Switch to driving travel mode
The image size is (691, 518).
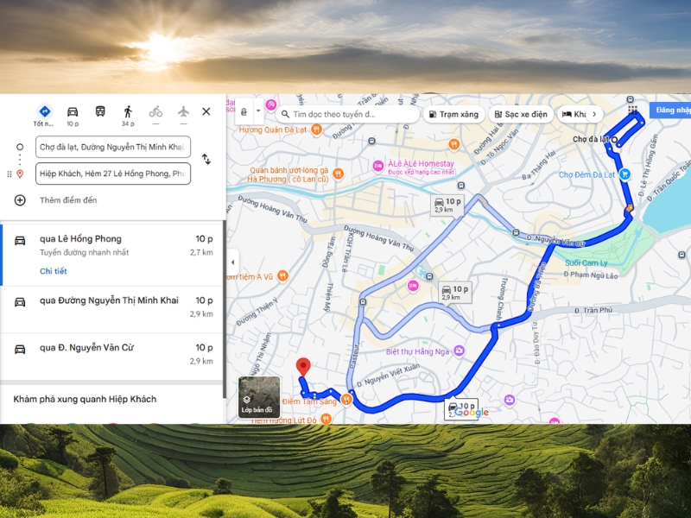(73, 111)
